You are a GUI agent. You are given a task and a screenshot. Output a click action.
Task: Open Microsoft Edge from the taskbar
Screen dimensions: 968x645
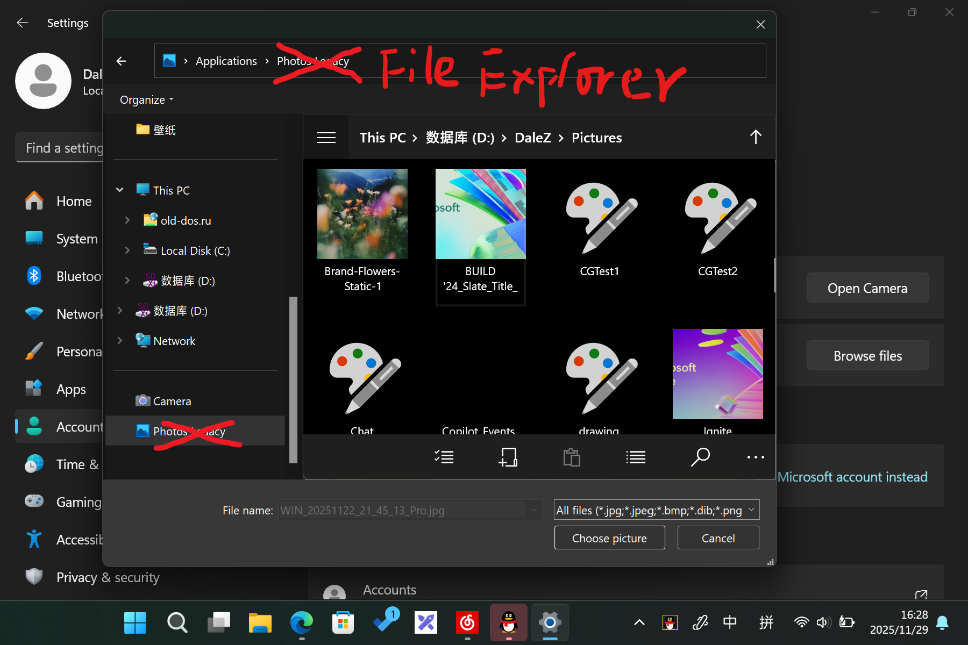pos(301,622)
